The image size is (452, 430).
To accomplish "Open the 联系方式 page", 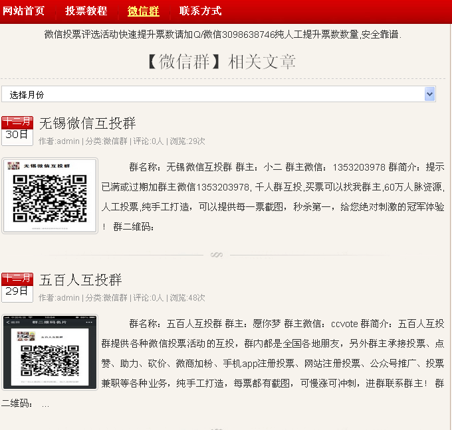I will (200, 11).
